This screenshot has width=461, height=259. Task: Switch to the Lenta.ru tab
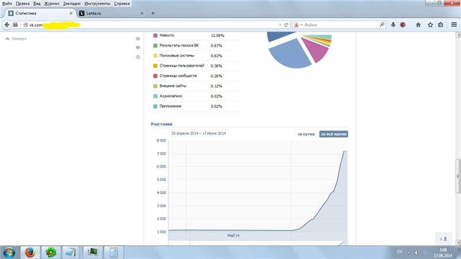[x=109, y=13]
